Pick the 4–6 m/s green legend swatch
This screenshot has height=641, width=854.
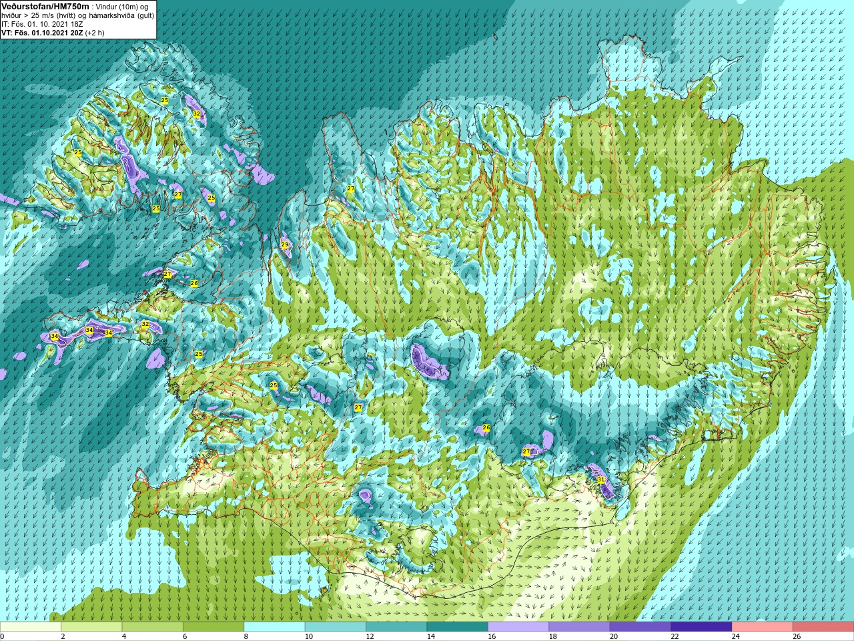(x=153, y=627)
